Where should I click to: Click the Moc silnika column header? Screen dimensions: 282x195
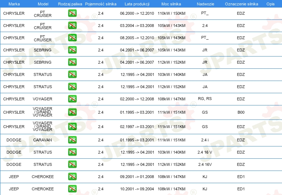171,4
